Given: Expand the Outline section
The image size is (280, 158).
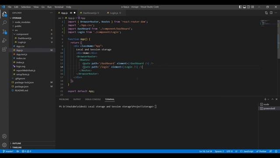Looking at the screenshot, I should 32,144.
